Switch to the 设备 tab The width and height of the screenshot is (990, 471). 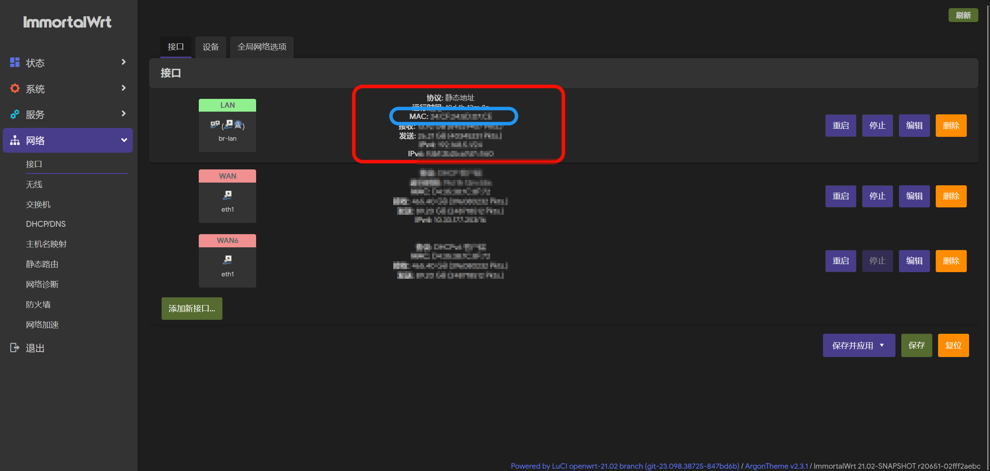pyautogui.click(x=210, y=47)
